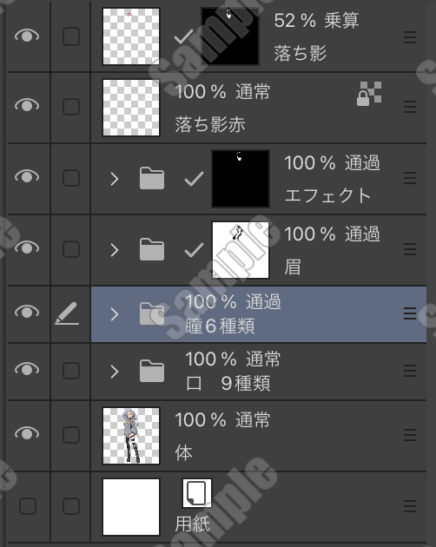Select the エフェクト folder icon
Screen dimensions: 436x547
152,178
